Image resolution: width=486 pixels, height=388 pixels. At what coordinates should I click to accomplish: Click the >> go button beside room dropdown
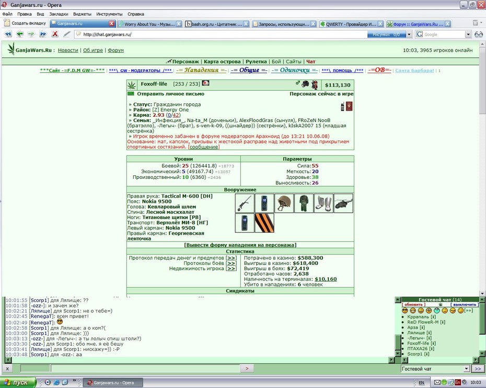[478, 369]
